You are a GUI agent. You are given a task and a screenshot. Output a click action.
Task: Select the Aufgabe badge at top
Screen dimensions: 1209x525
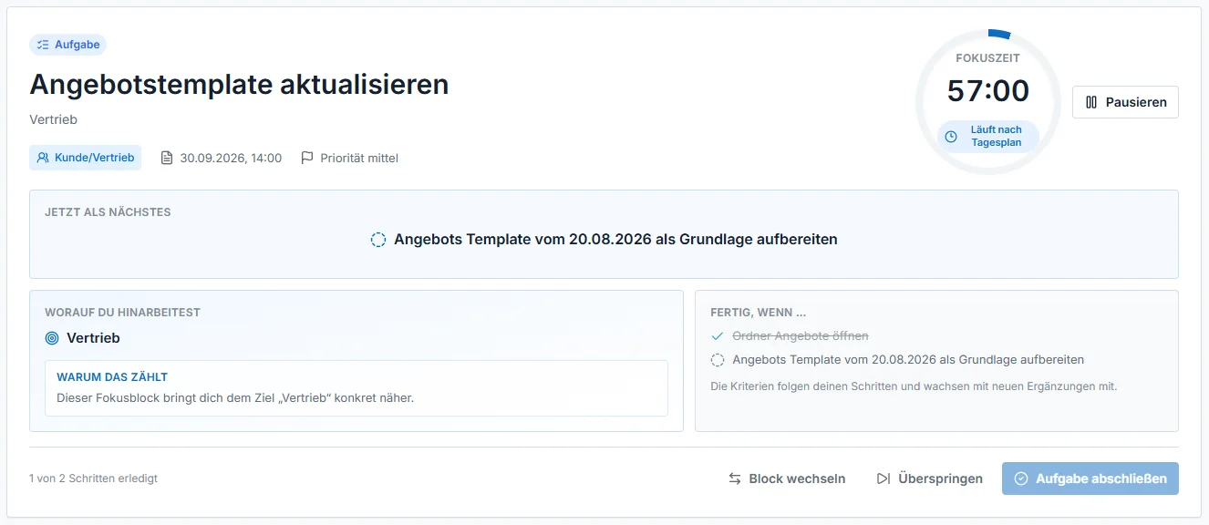point(68,45)
